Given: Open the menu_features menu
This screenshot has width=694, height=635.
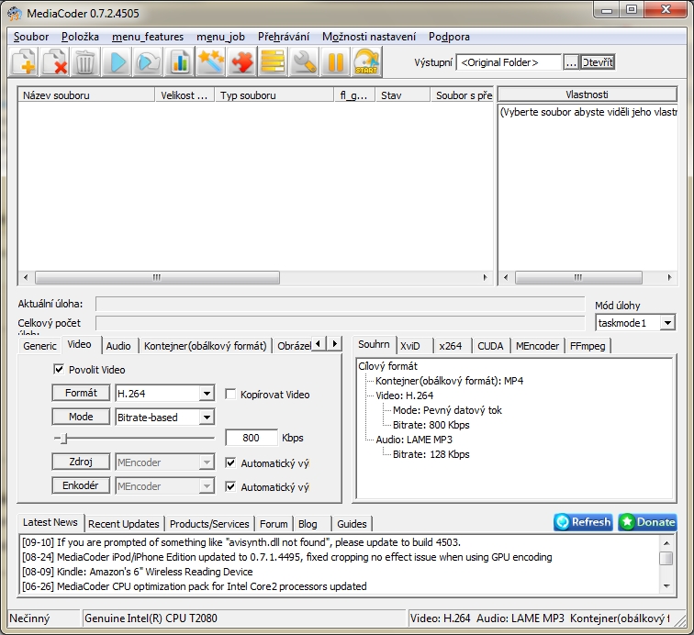Looking at the screenshot, I should (148, 37).
